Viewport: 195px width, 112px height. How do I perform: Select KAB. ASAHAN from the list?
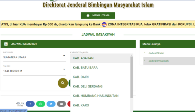100,58
